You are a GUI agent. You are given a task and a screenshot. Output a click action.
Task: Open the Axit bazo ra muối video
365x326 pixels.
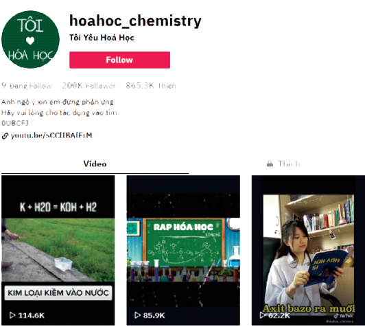(x=308, y=250)
